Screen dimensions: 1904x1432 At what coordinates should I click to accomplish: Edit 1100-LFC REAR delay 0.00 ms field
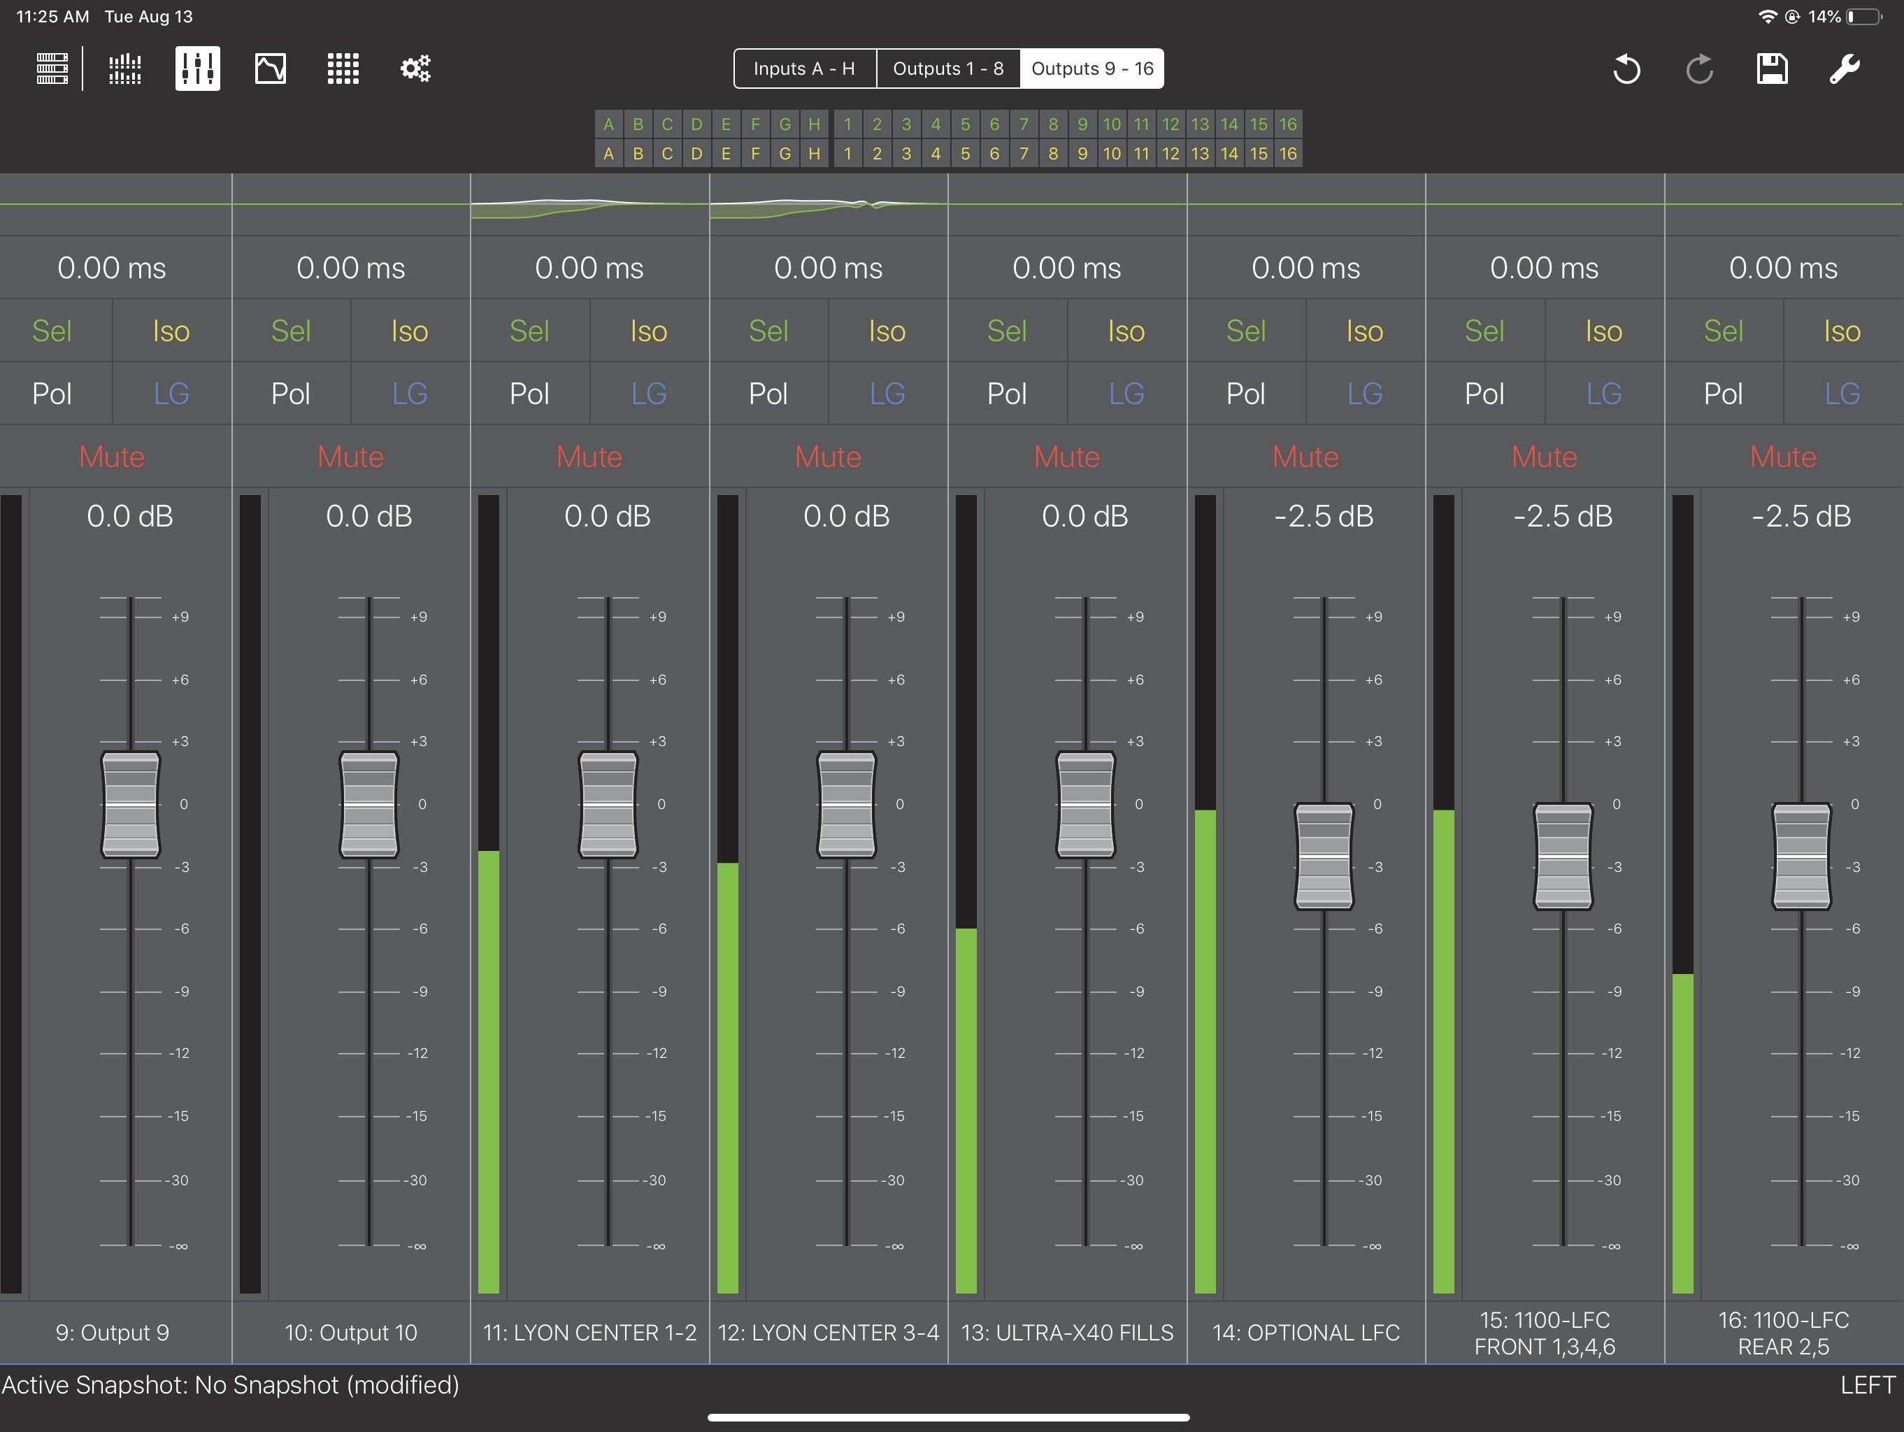click(1784, 268)
